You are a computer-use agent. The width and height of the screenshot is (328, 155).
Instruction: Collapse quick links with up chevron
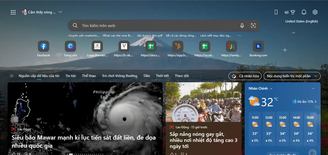(294, 33)
